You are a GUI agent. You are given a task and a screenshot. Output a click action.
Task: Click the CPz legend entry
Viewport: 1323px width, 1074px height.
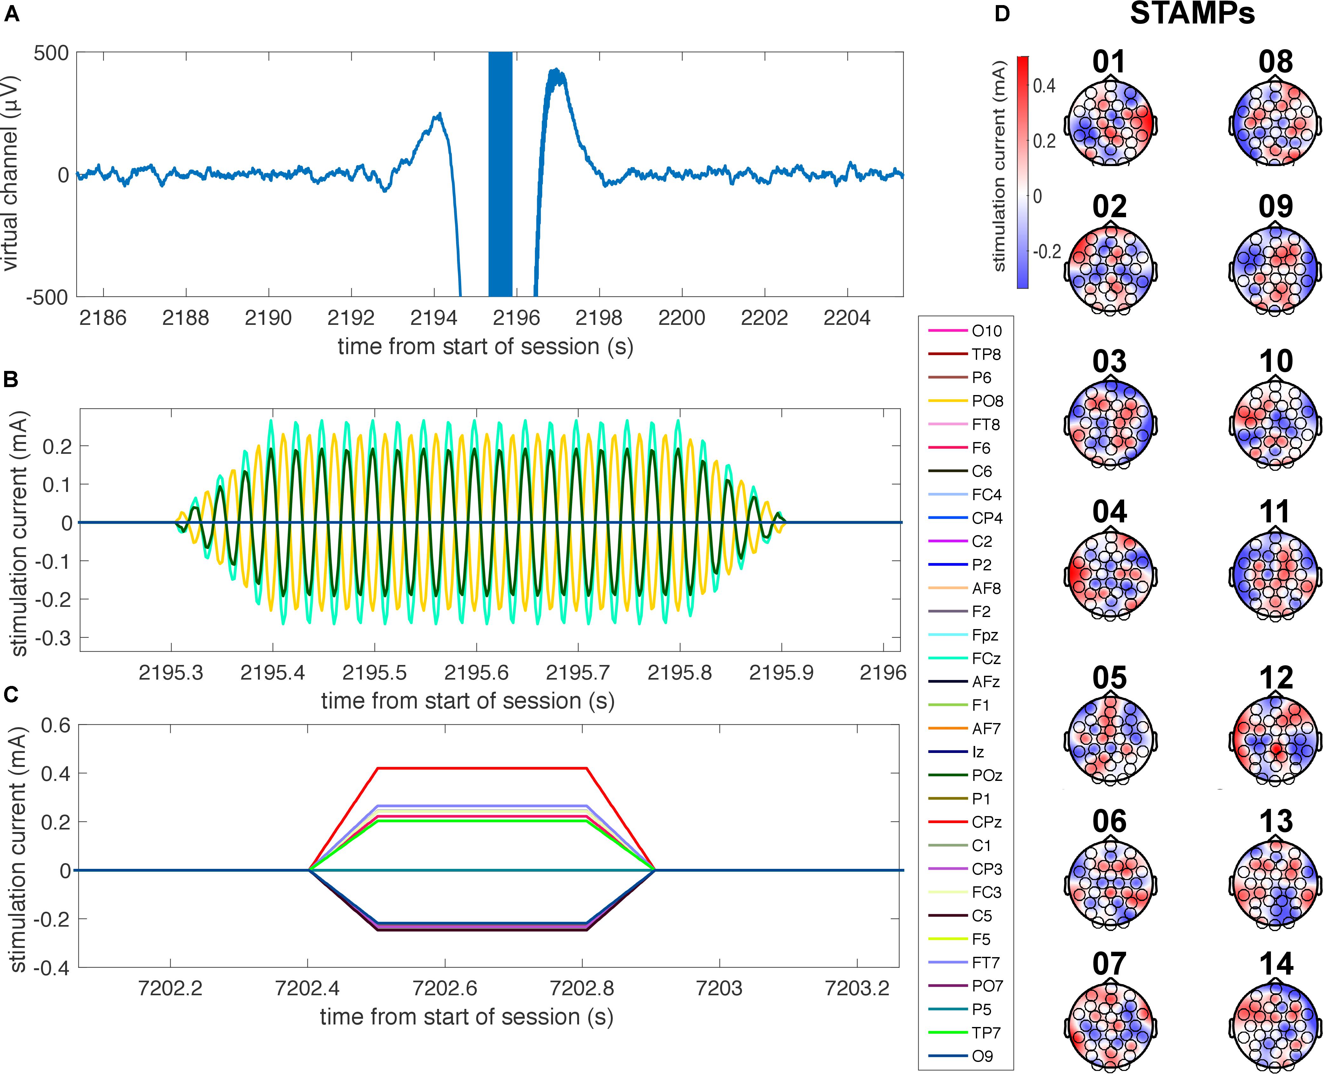click(965, 822)
